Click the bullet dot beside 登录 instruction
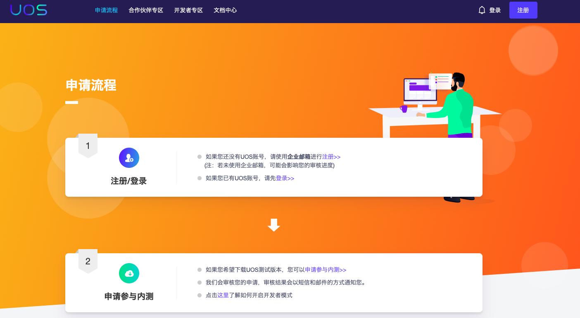Image resolution: width=580 pixels, height=318 pixels. pos(200,178)
